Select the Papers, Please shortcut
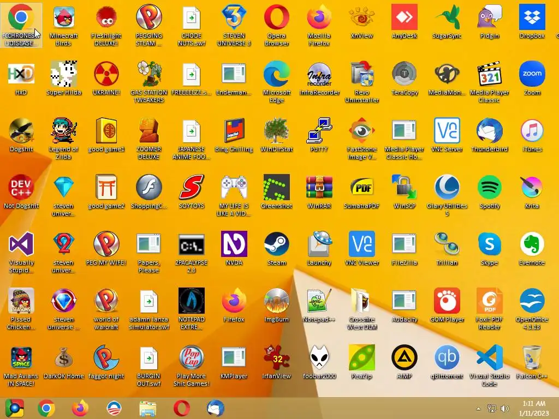 tap(148, 244)
